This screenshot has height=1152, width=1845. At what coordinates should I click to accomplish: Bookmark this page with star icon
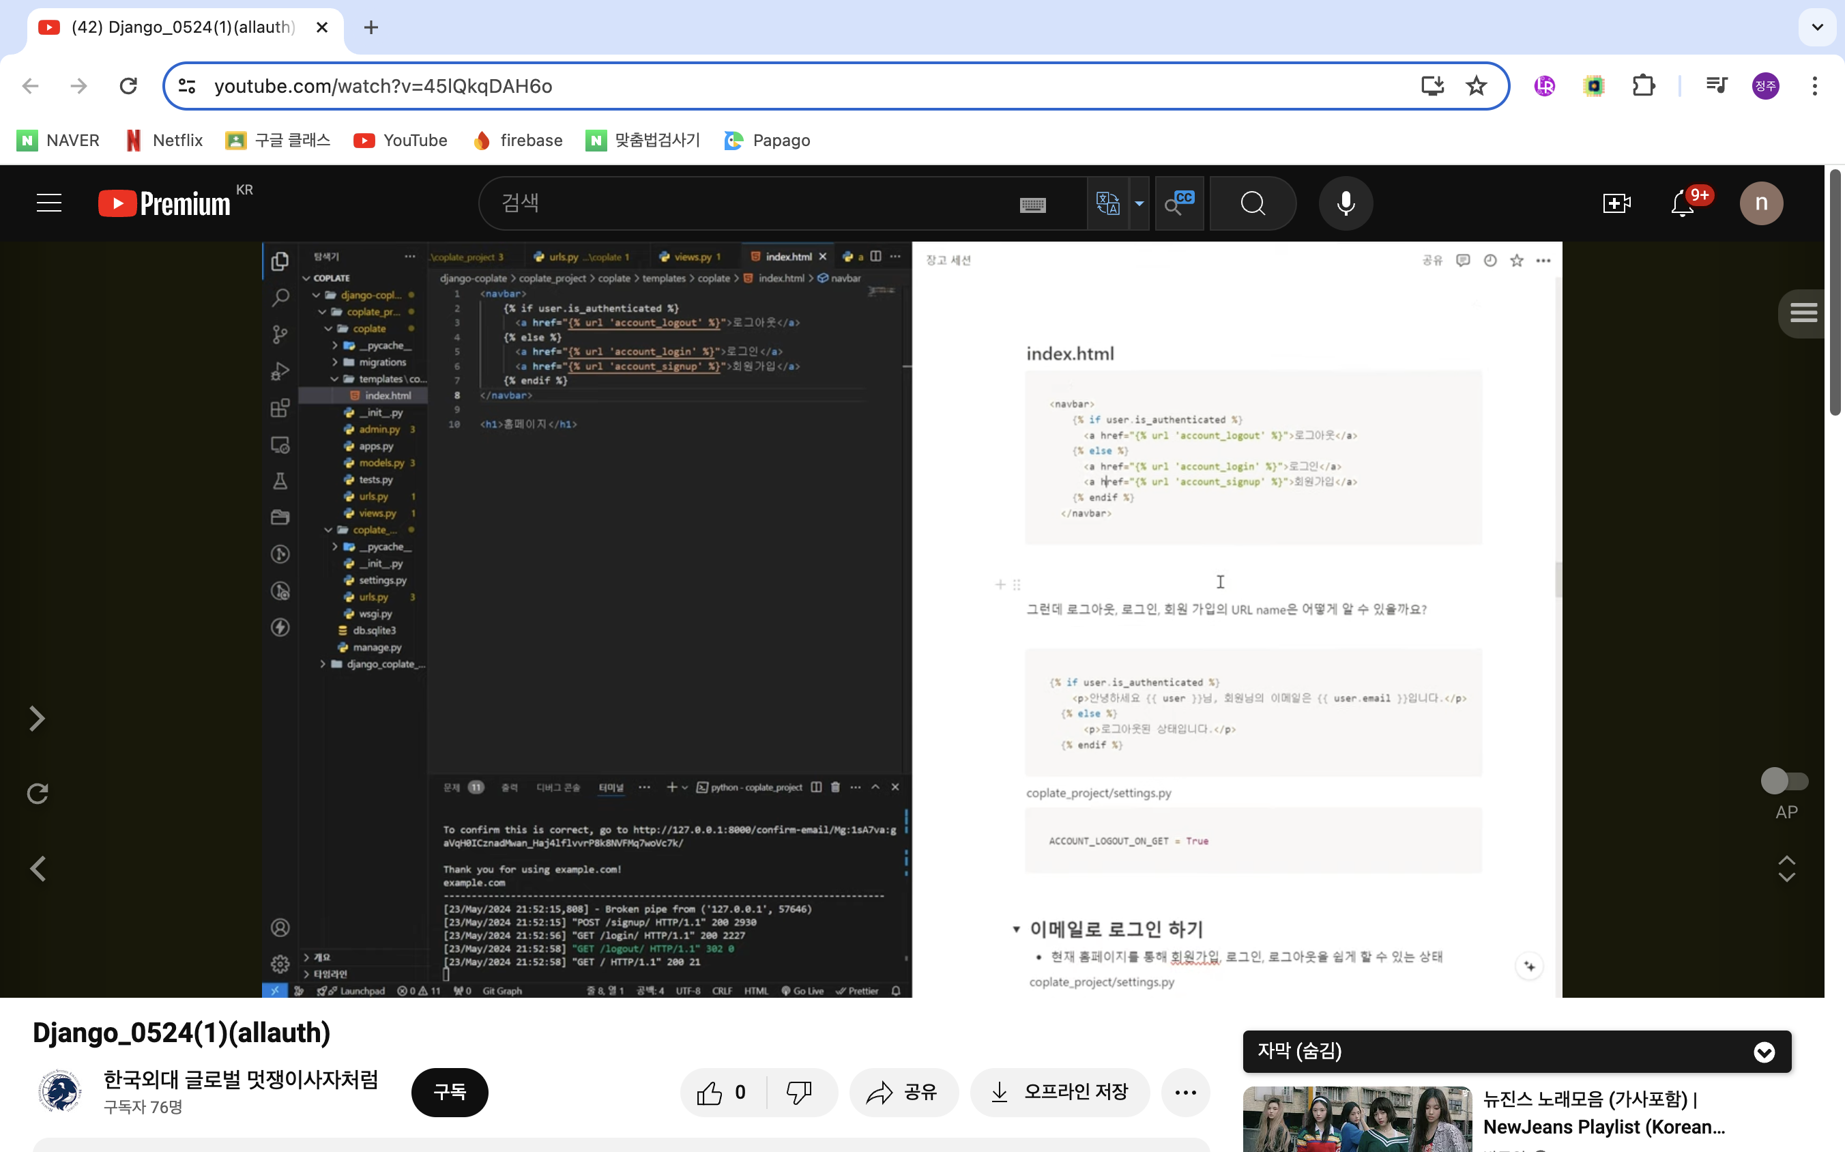1477,86
